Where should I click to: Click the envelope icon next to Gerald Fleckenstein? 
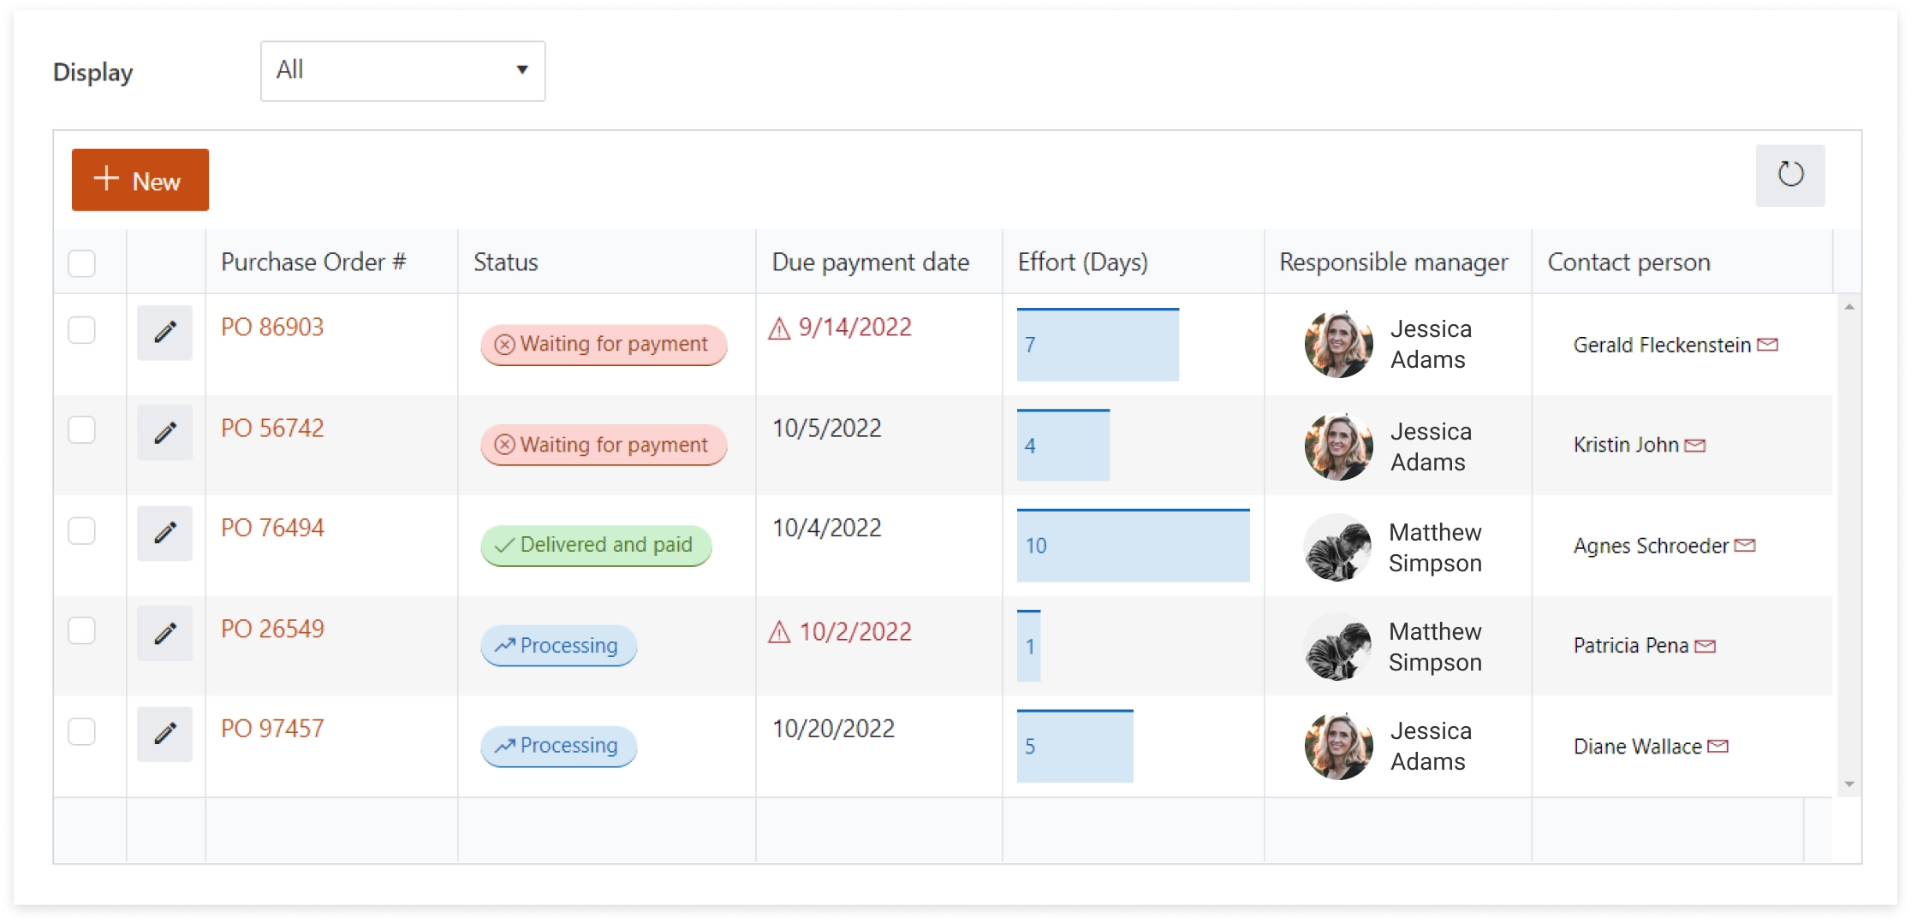[x=1769, y=344]
